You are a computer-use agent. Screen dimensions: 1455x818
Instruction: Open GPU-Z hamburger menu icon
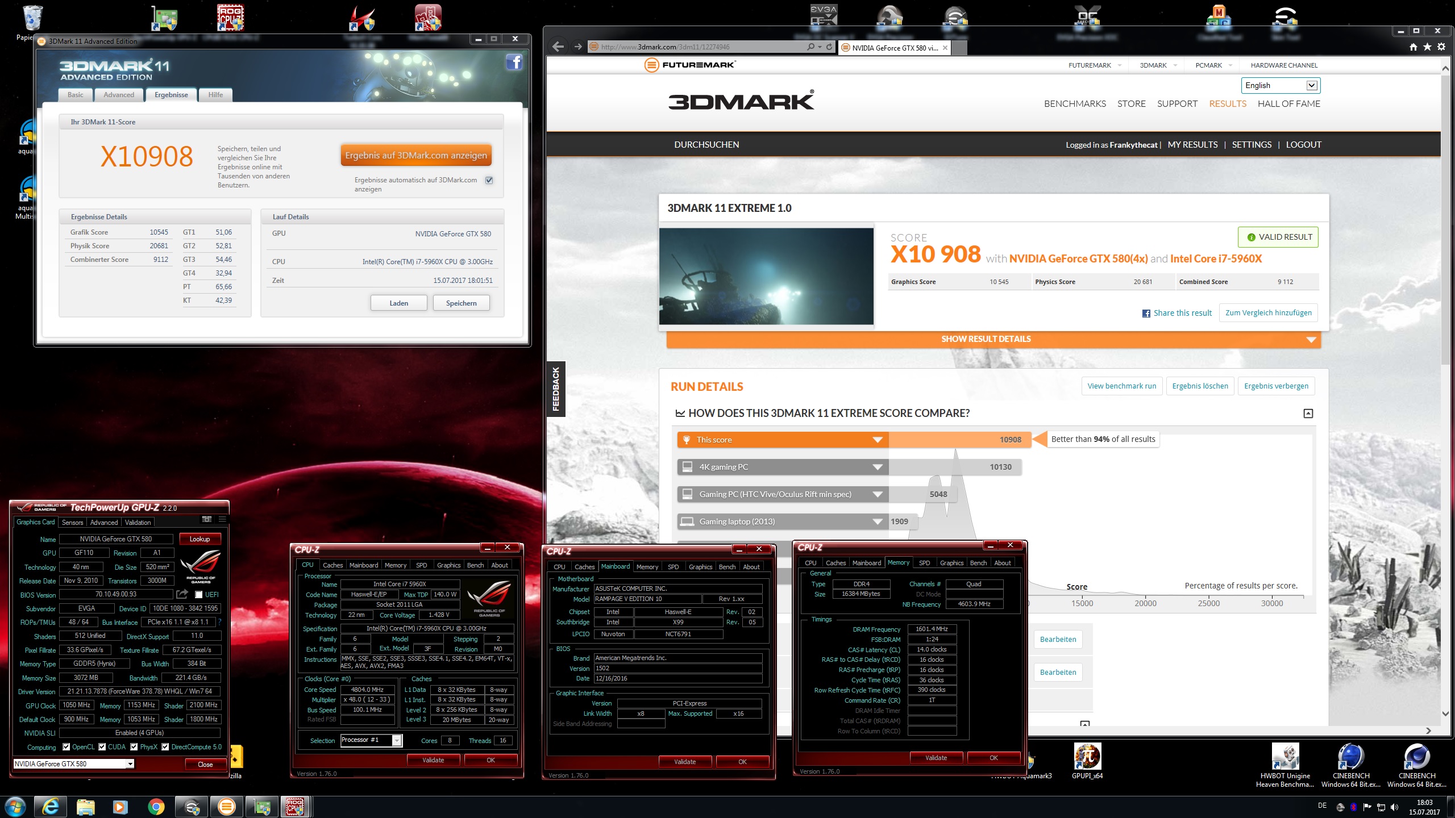click(x=222, y=519)
